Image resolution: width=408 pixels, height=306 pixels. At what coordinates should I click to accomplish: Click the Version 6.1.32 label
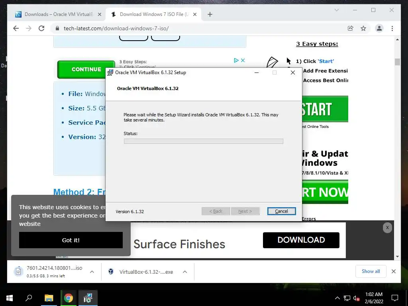coord(129,212)
